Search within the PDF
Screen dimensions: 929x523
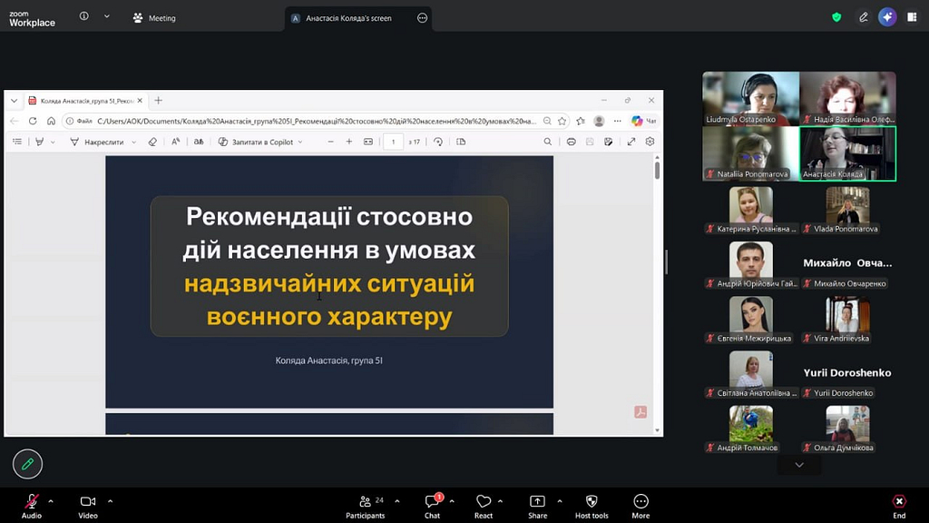point(547,142)
